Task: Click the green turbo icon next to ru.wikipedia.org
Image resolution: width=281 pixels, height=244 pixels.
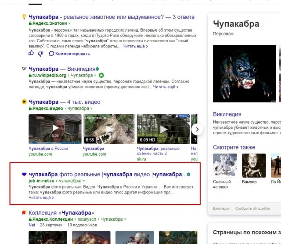Action: coord(101,75)
